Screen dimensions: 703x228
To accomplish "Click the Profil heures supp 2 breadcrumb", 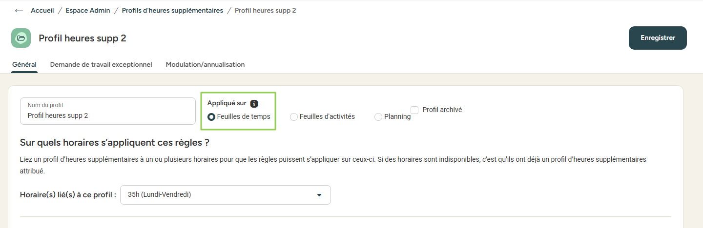I will point(265,10).
